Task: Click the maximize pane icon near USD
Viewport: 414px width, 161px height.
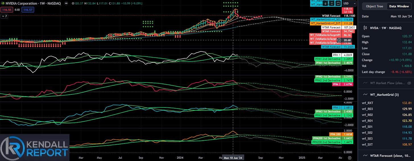Action: pyautogui.click(x=338, y=3)
